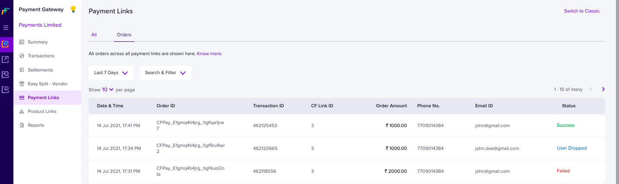This screenshot has width=619, height=184.
Task: Click the arrow-in-box rail icon
Action: [x=6, y=59]
